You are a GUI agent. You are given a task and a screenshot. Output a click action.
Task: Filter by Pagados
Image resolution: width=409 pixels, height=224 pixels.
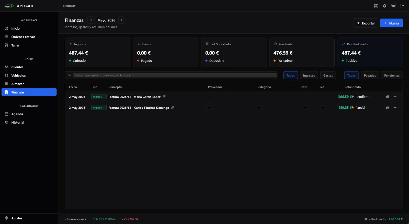pyautogui.click(x=370, y=75)
